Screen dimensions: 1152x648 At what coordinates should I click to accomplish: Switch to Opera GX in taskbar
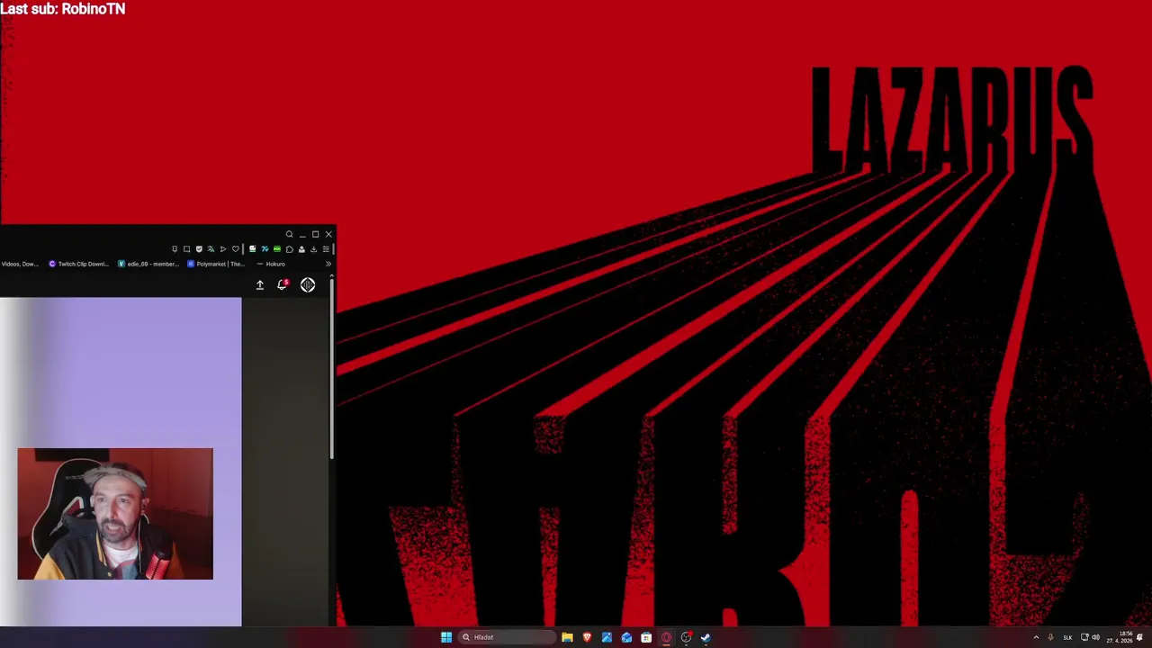coord(666,637)
